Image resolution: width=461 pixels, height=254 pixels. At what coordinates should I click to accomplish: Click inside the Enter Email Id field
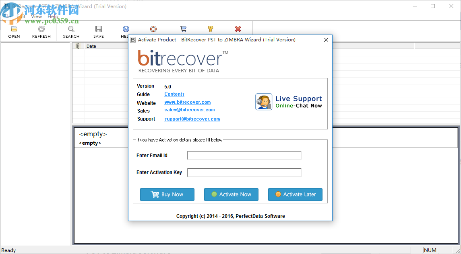point(244,155)
